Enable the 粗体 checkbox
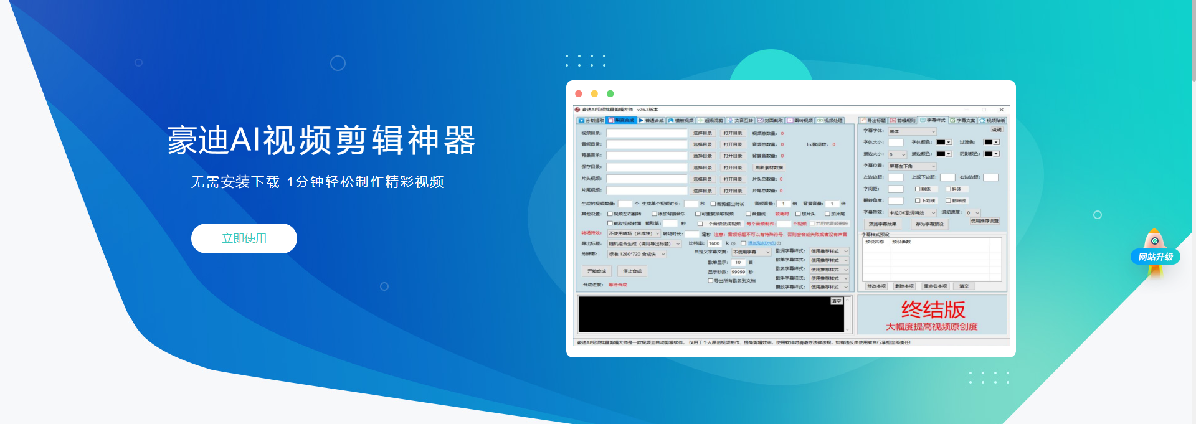Viewport: 1196px width, 424px height. click(918, 189)
